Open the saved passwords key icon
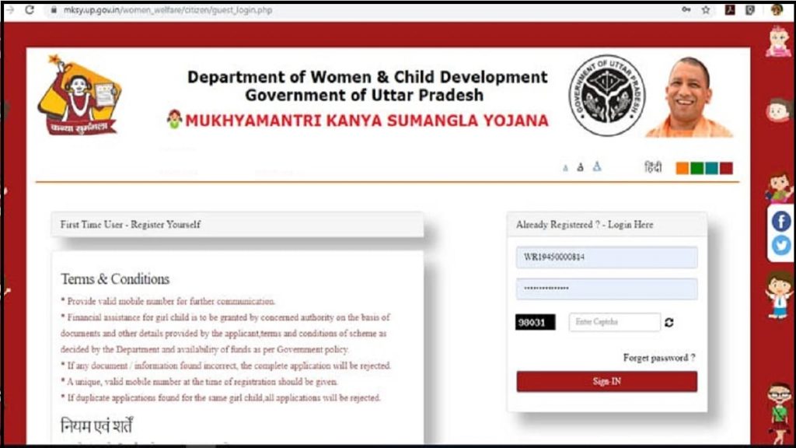This screenshot has width=796, height=448. [686, 9]
